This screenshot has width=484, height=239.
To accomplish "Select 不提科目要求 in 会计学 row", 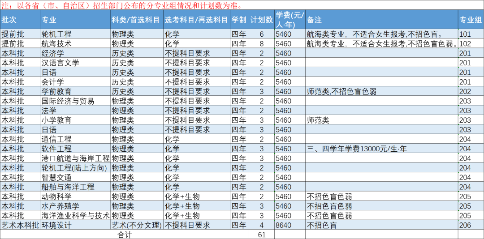I will pyautogui.click(x=197, y=82).
